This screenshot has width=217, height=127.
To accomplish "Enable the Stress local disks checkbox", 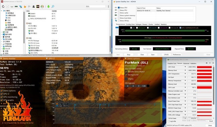I will [x=119, y=18].
